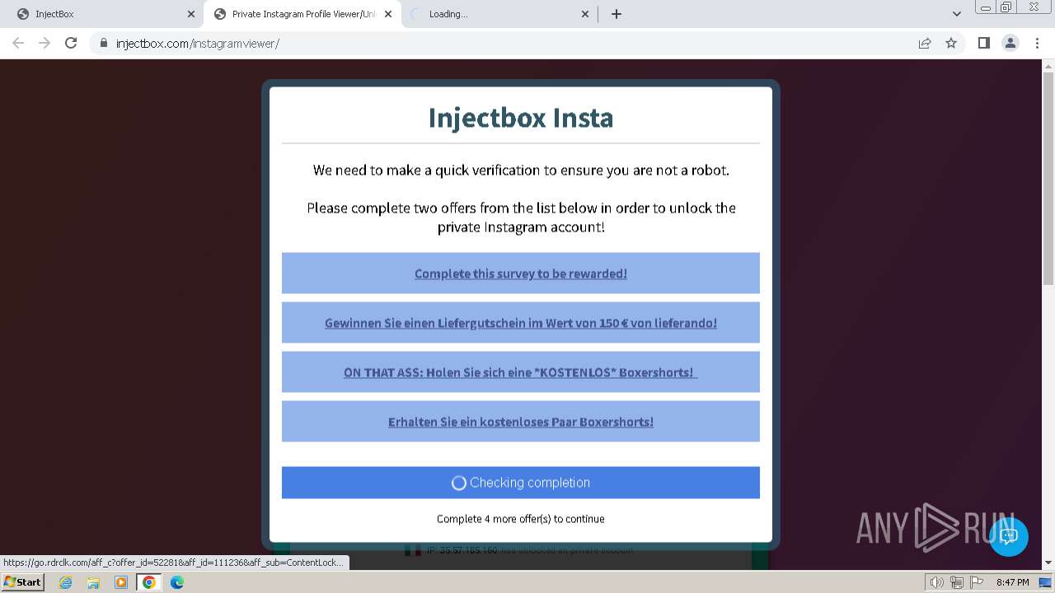
Task: Go forward to next page
Action: [45, 43]
